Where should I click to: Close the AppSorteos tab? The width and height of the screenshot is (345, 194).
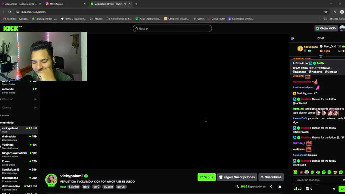(x=40, y=4)
